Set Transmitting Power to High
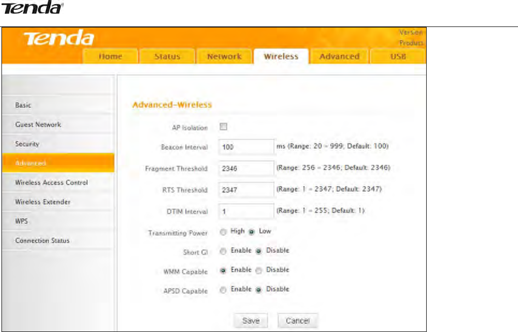 click(223, 232)
